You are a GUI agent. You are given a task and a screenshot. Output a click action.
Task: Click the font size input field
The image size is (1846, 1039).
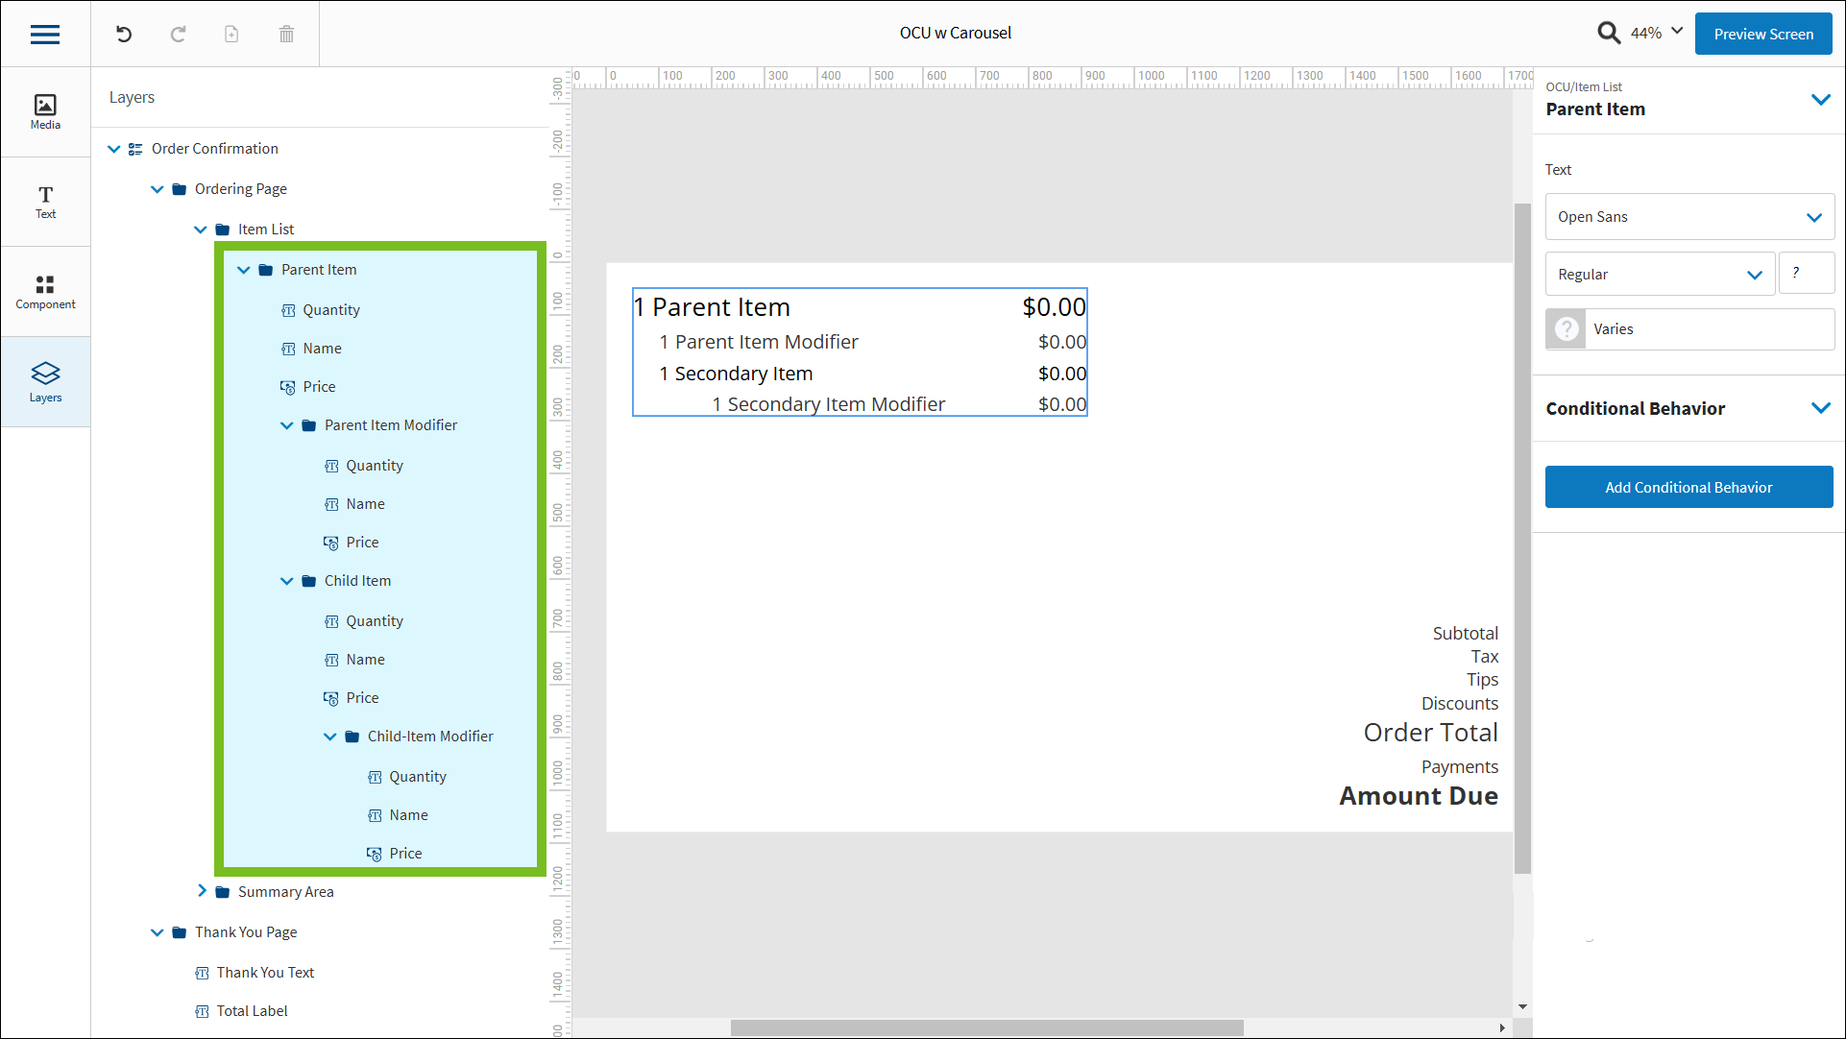(x=1806, y=274)
